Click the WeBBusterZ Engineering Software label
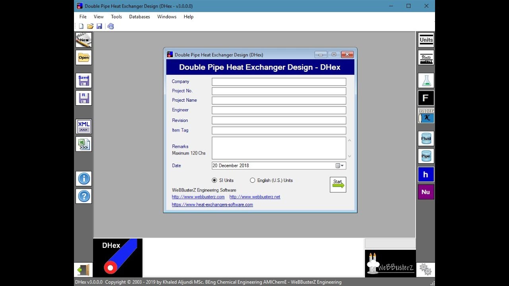509x286 pixels. [204, 190]
